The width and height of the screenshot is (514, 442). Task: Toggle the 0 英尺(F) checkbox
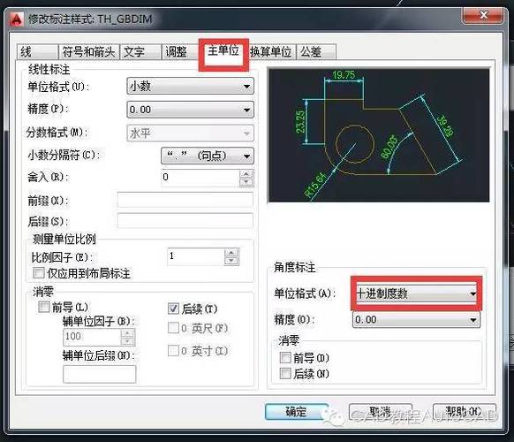click(x=173, y=327)
